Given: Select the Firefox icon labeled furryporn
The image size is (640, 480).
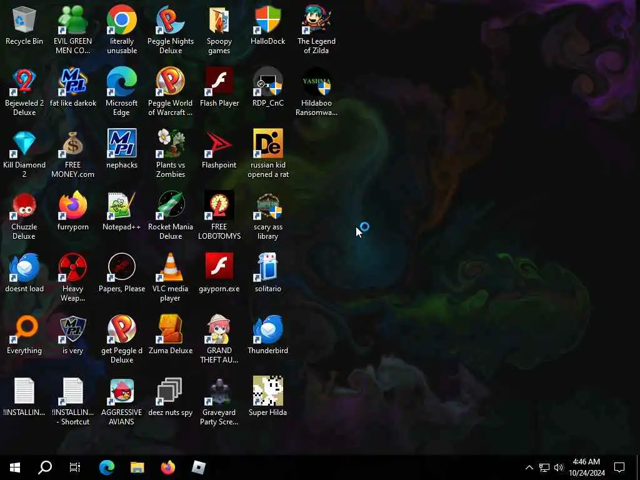Looking at the screenshot, I should (72, 211).
